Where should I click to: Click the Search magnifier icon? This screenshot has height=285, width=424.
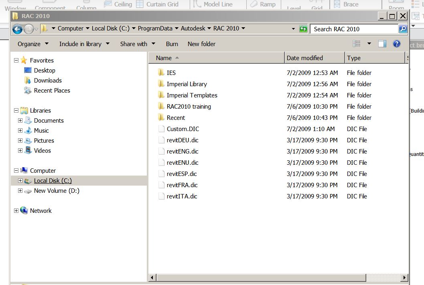[403, 28]
